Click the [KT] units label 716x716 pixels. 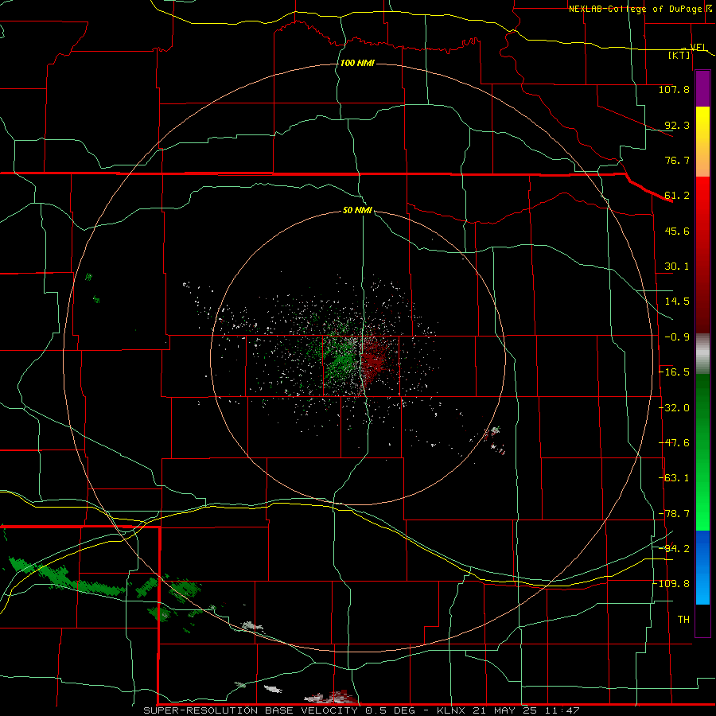(x=679, y=55)
